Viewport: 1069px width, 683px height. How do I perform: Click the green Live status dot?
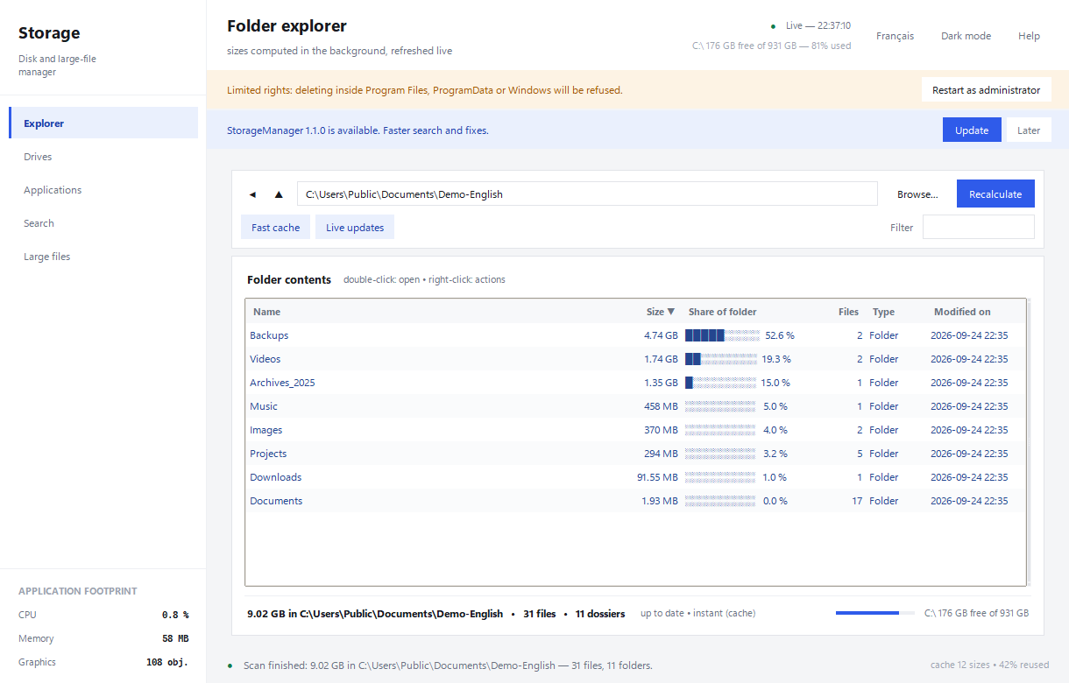pyautogui.click(x=773, y=26)
